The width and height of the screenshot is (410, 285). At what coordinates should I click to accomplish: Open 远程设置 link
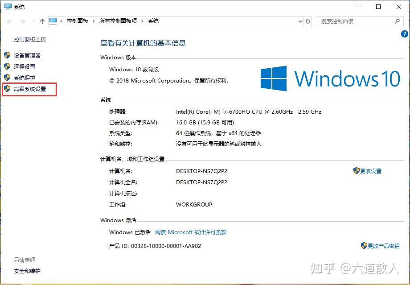pyautogui.click(x=25, y=67)
